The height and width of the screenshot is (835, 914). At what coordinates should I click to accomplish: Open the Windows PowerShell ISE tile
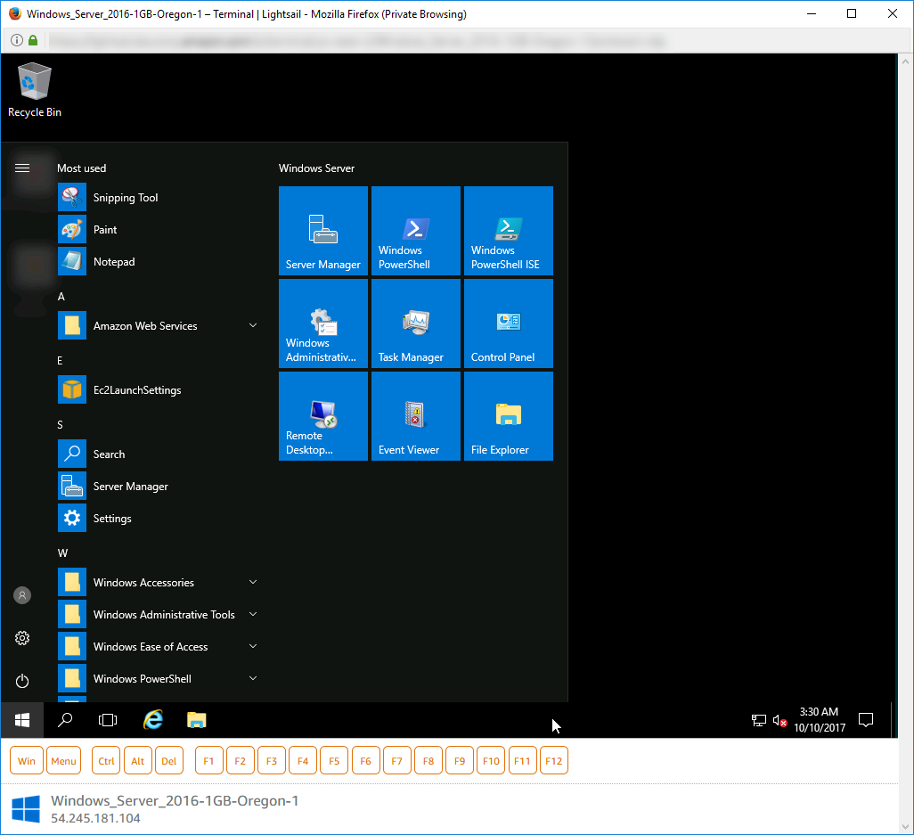[x=508, y=231]
